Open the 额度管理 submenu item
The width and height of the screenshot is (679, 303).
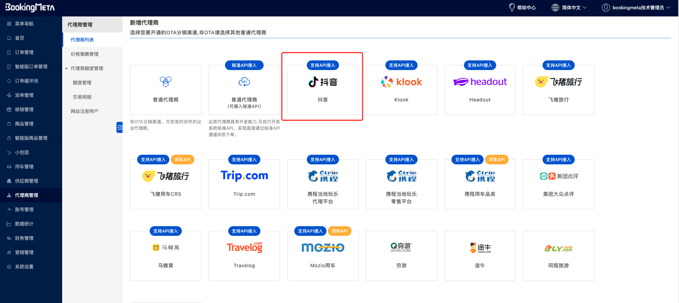coord(82,83)
